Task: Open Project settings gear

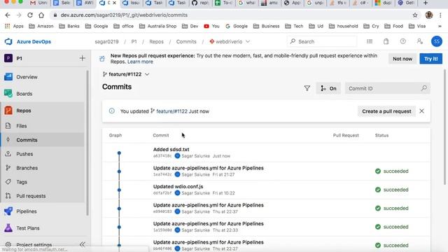Action: pos(8,244)
